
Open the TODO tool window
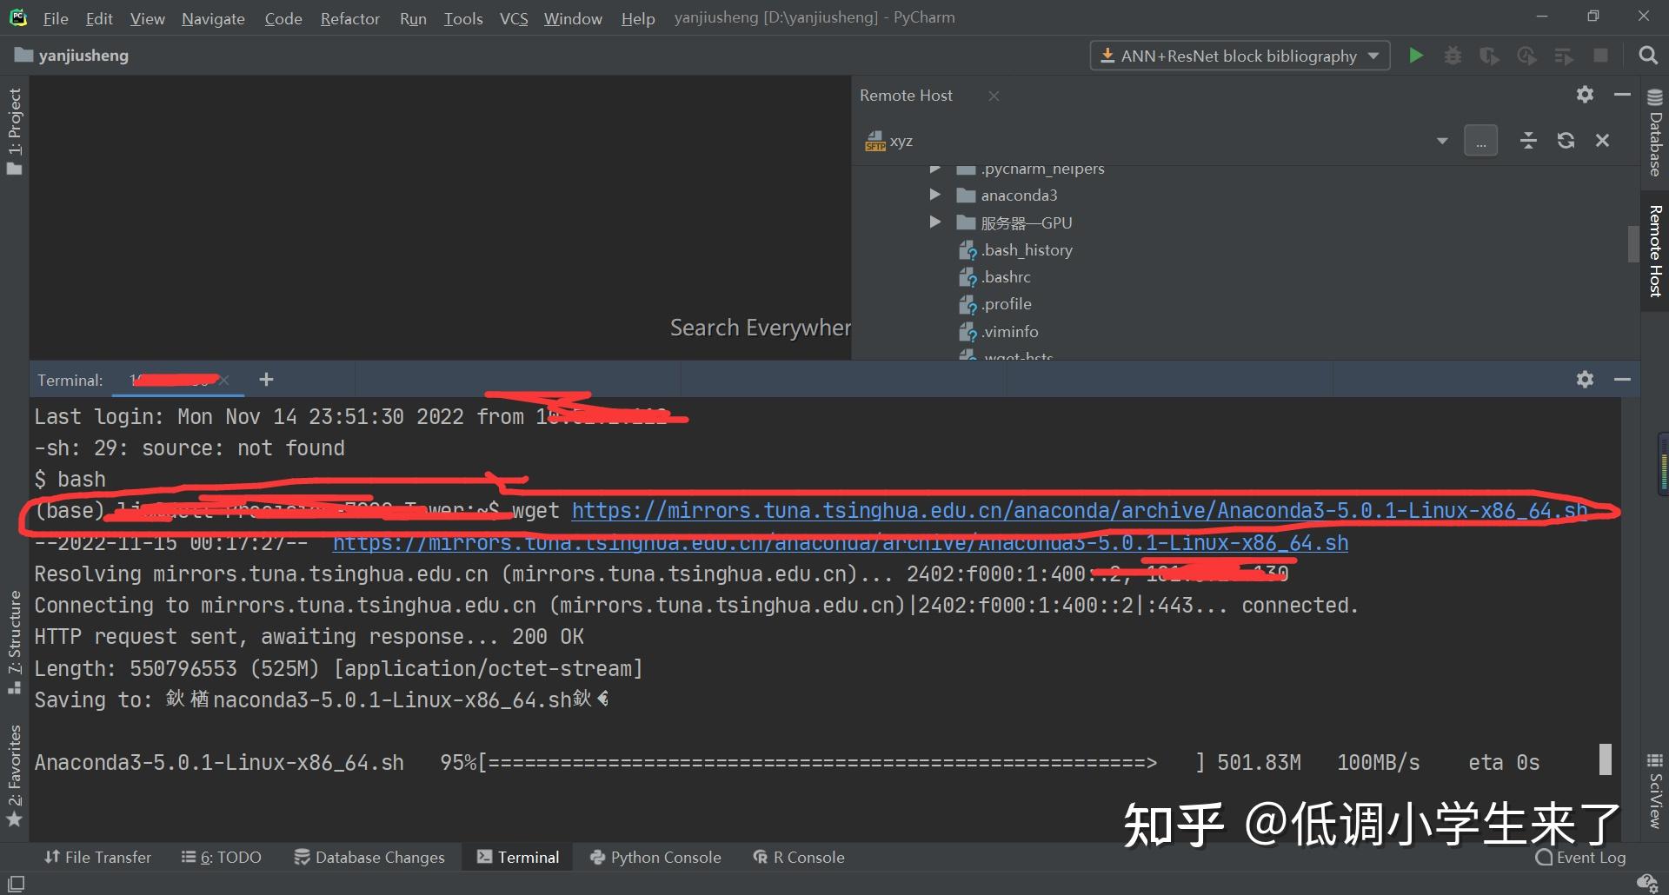[x=222, y=858]
